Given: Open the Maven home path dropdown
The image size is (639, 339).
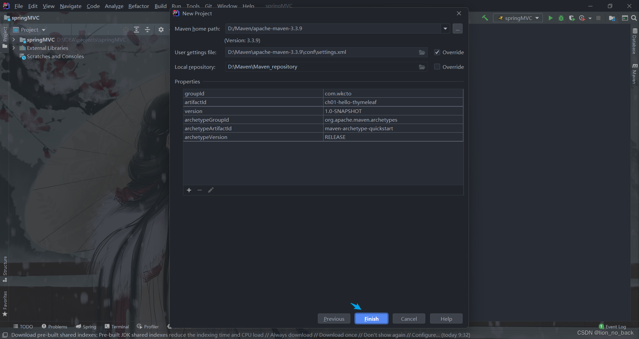Looking at the screenshot, I should pyautogui.click(x=445, y=29).
